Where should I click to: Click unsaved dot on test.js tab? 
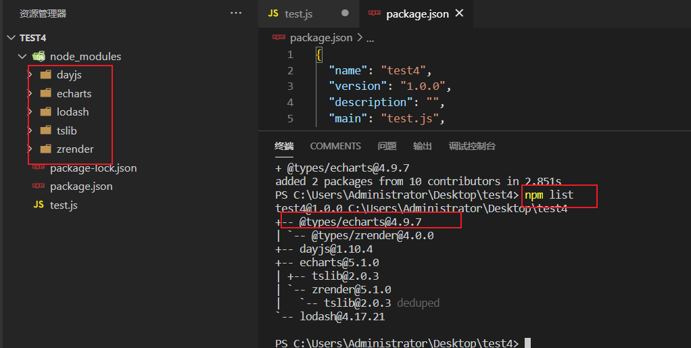point(345,14)
